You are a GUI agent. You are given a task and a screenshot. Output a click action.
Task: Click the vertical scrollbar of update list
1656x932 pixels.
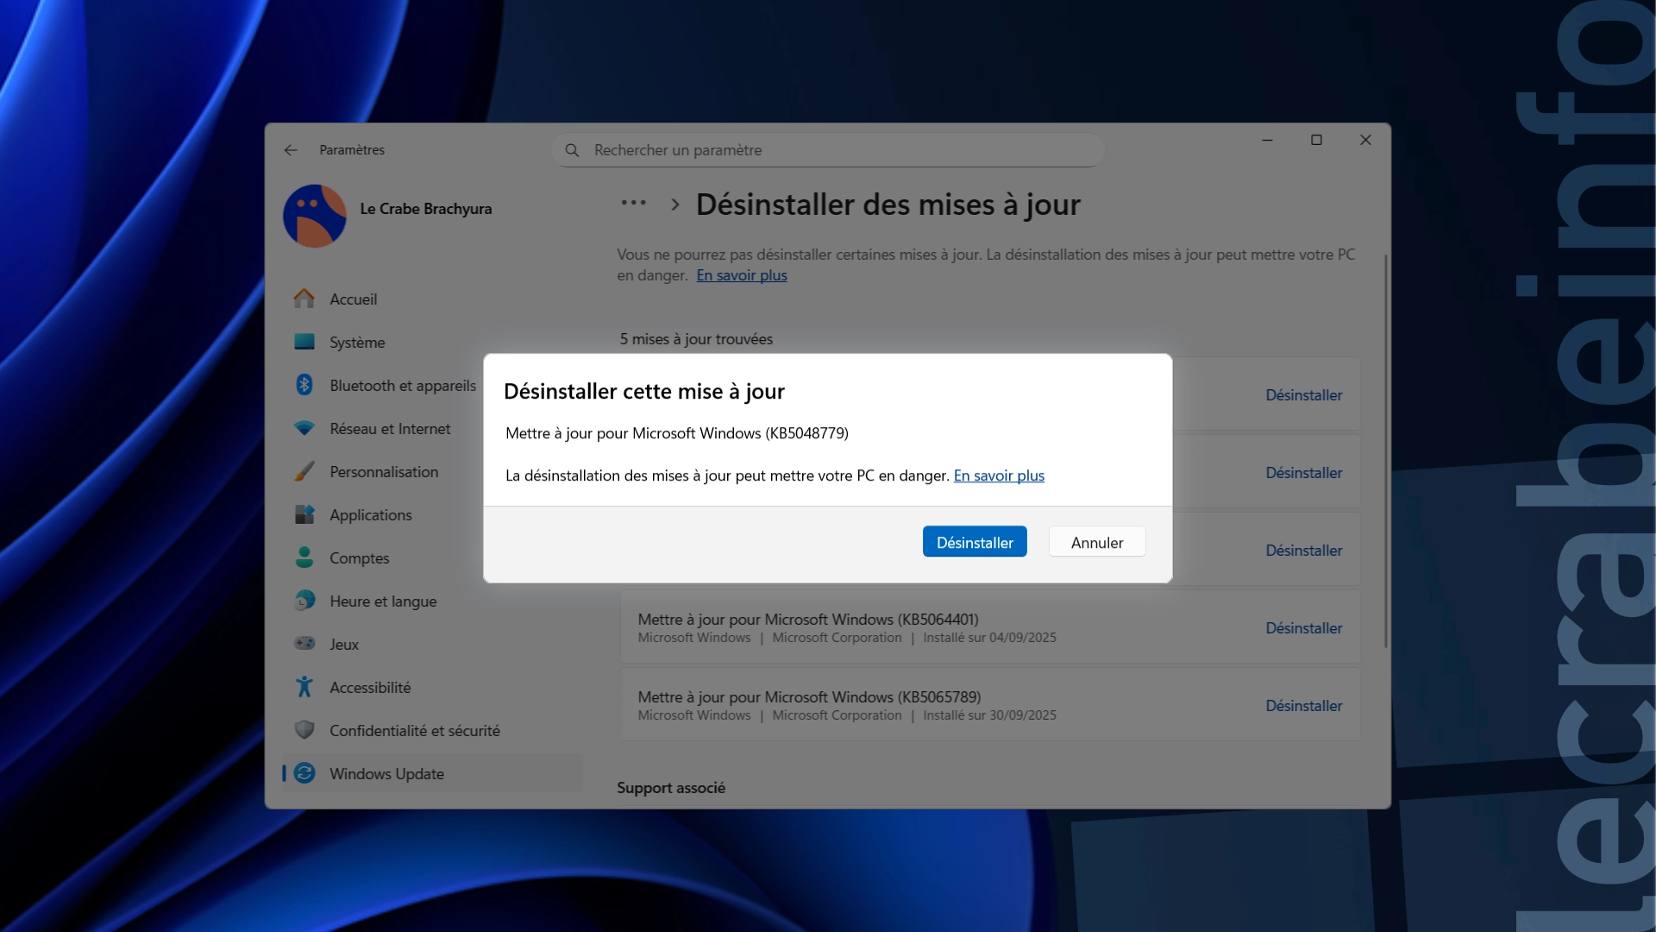click(1385, 449)
